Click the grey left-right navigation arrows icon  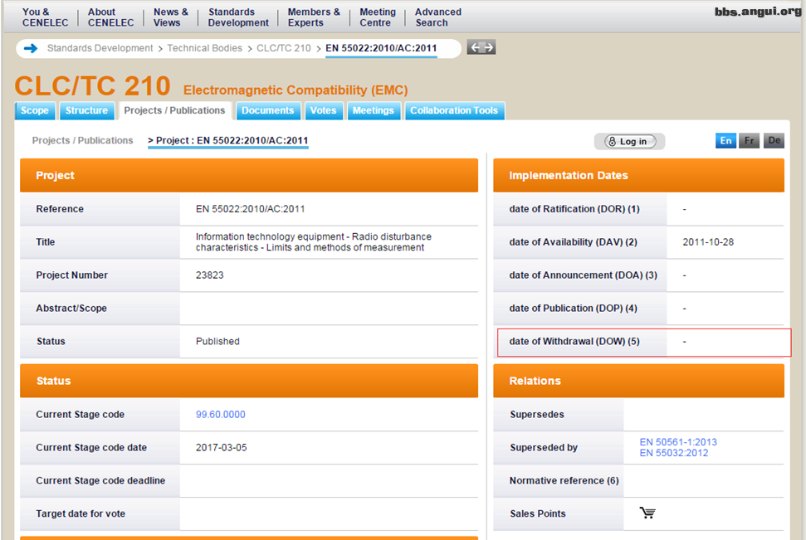coord(481,47)
